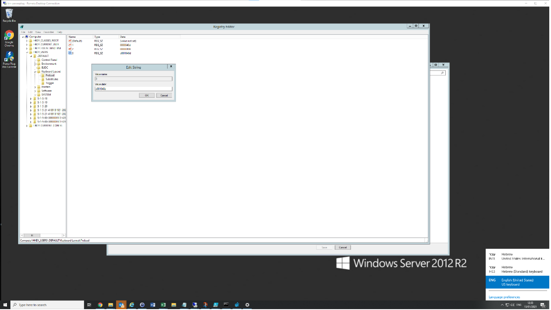Open Language preferences link
The height and width of the screenshot is (310, 551).
point(504,297)
